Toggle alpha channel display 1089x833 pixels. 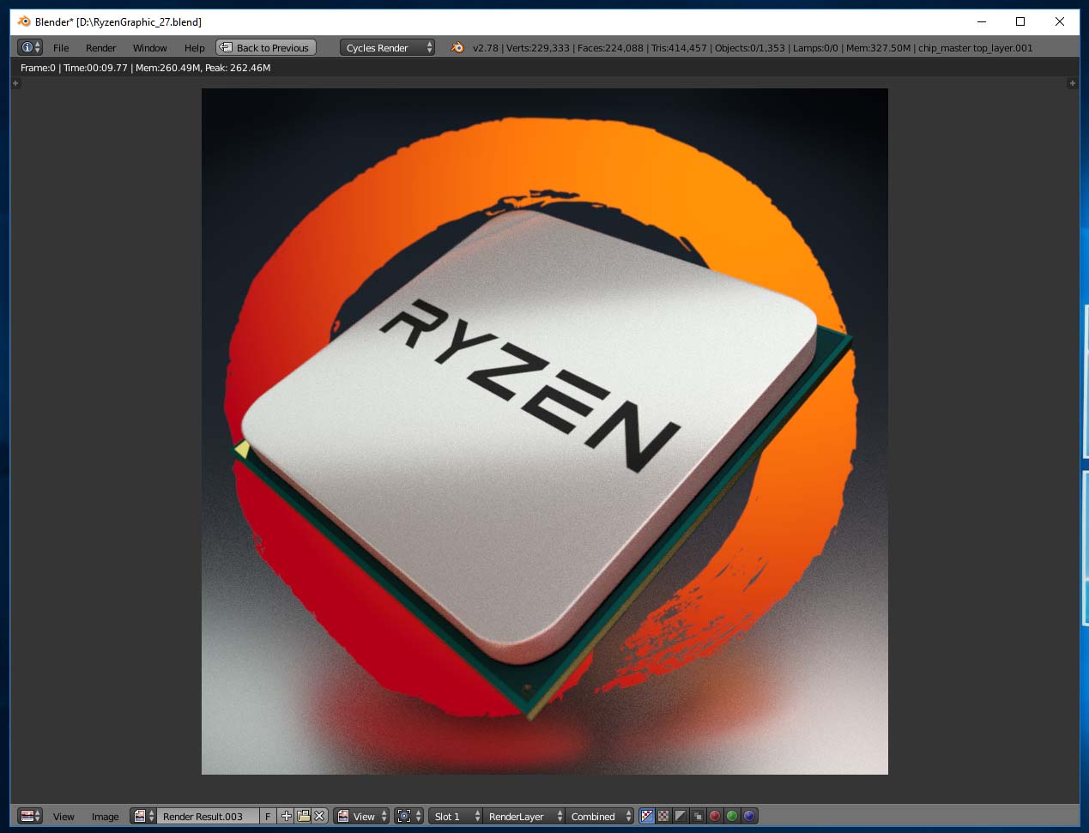coord(681,816)
